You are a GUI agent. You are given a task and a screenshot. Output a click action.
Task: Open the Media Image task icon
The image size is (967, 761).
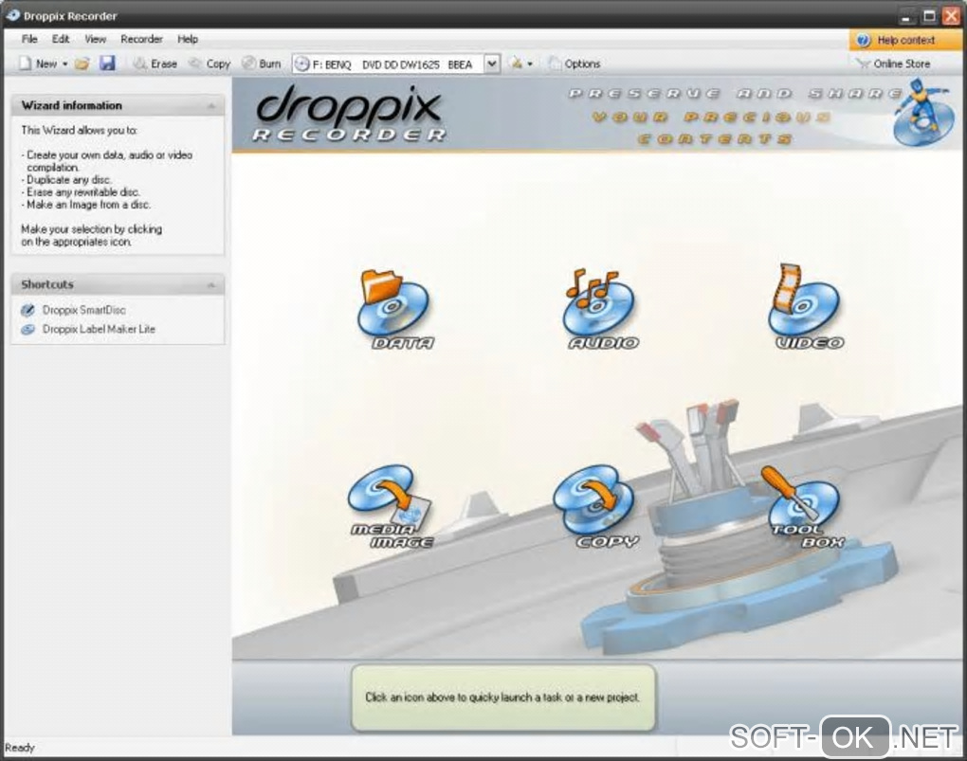point(391,507)
